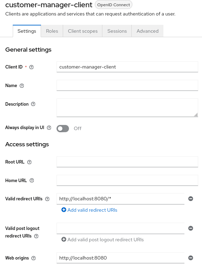Show help for Always display in UI
The height and width of the screenshot is (264, 202).
click(49, 128)
